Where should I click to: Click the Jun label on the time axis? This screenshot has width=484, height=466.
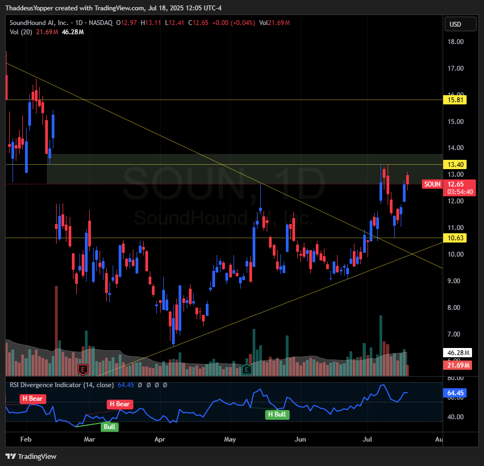pos(300,439)
